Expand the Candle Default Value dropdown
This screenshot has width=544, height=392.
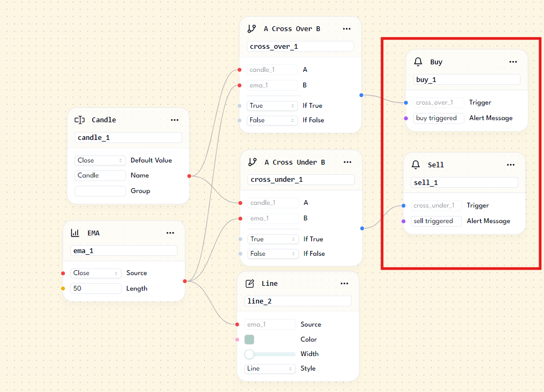pyautogui.click(x=100, y=160)
